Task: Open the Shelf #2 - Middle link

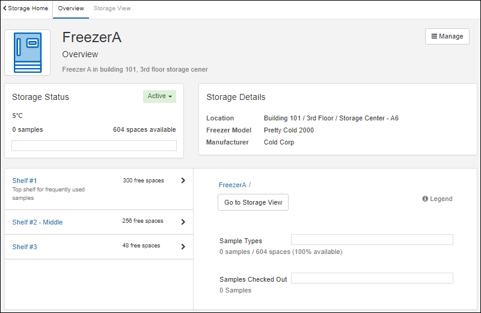Action: click(x=37, y=222)
